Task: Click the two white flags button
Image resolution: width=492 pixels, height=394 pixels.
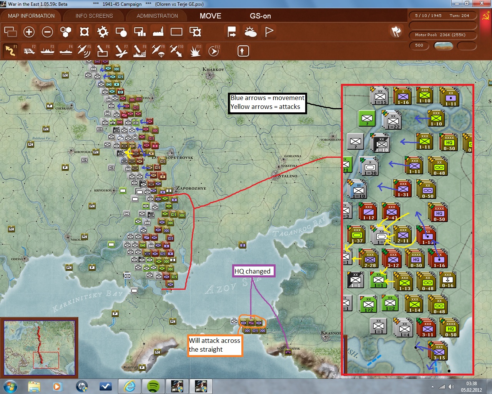Action: pos(396,32)
